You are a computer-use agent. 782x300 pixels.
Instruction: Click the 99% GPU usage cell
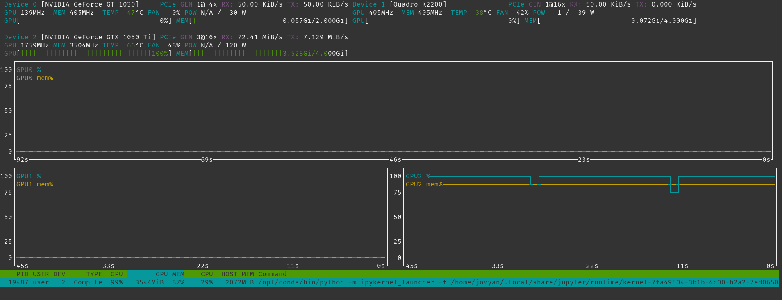117,282
